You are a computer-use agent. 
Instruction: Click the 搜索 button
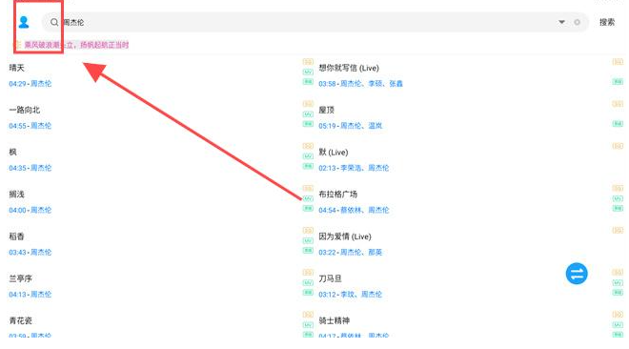tap(607, 23)
